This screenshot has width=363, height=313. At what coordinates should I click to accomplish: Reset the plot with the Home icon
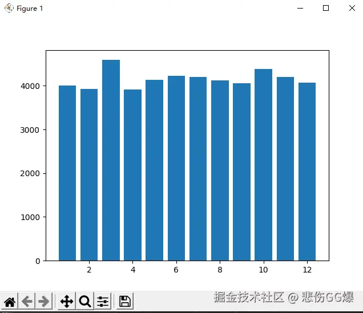point(10,301)
